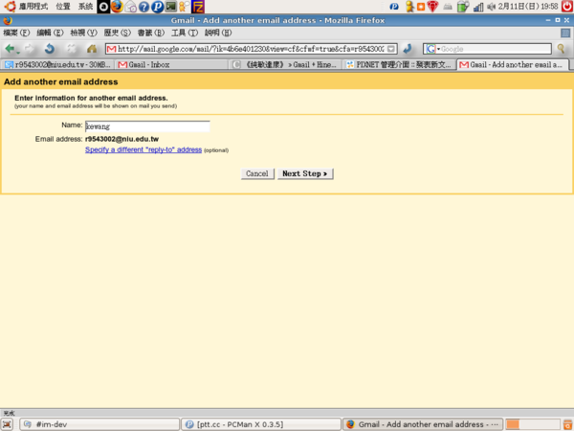Screen dimensions: 574x431
Task: Switch to the PIXNET tab
Action: point(399,64)
